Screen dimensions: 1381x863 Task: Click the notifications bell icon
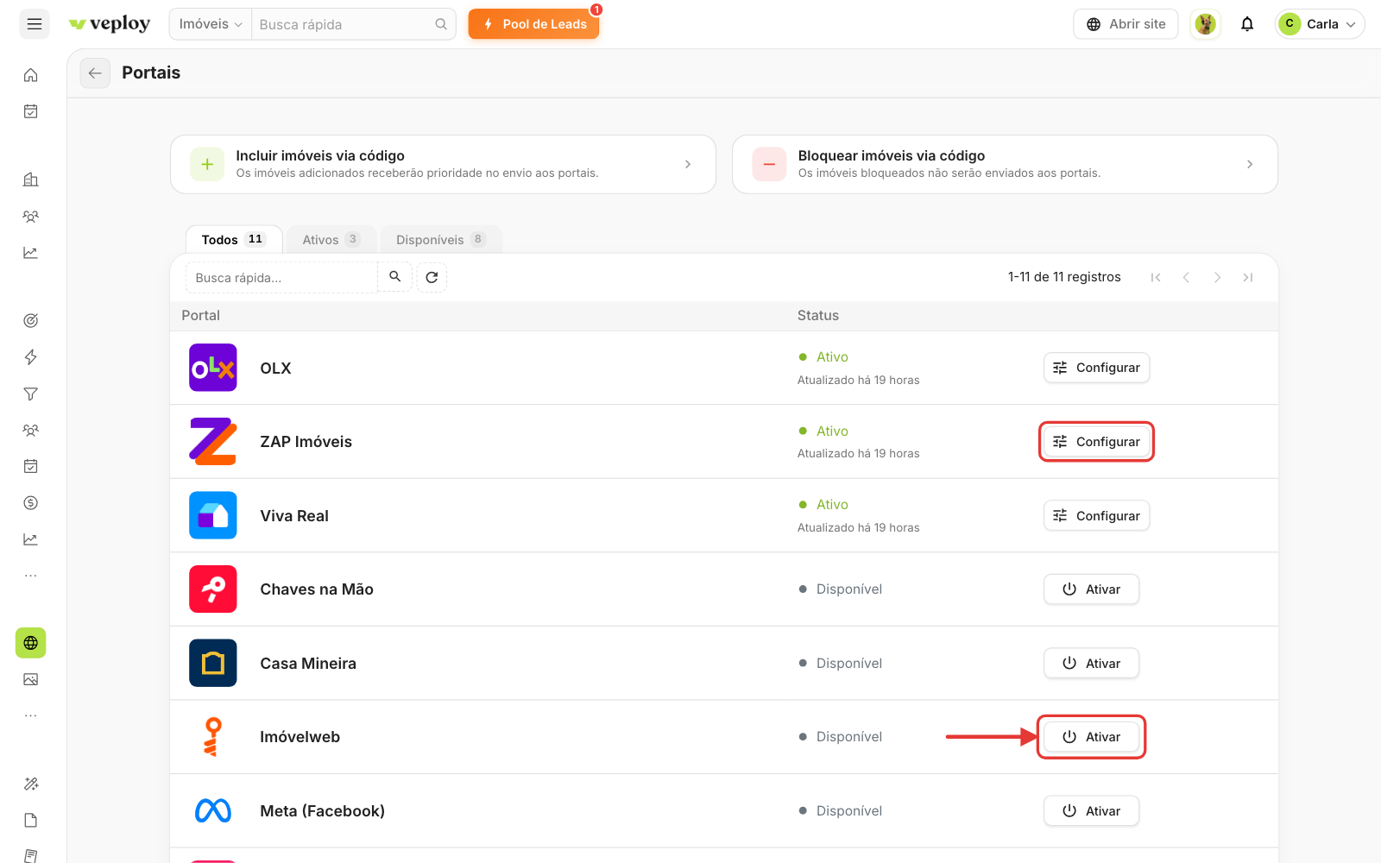click(x=1247, y=24)
